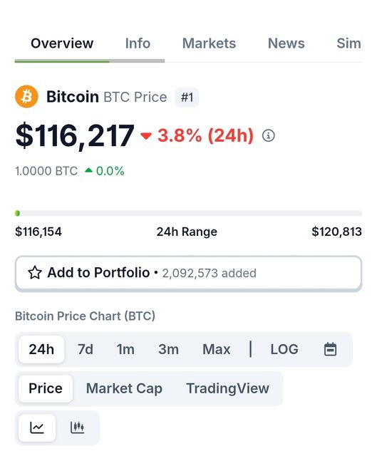This screenshot has height=456, width=377.
Task: Click the red down arrow price indicator
Action: tap(146, 136)
